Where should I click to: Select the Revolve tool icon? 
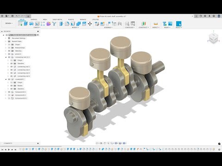click(x=31, y=24)
